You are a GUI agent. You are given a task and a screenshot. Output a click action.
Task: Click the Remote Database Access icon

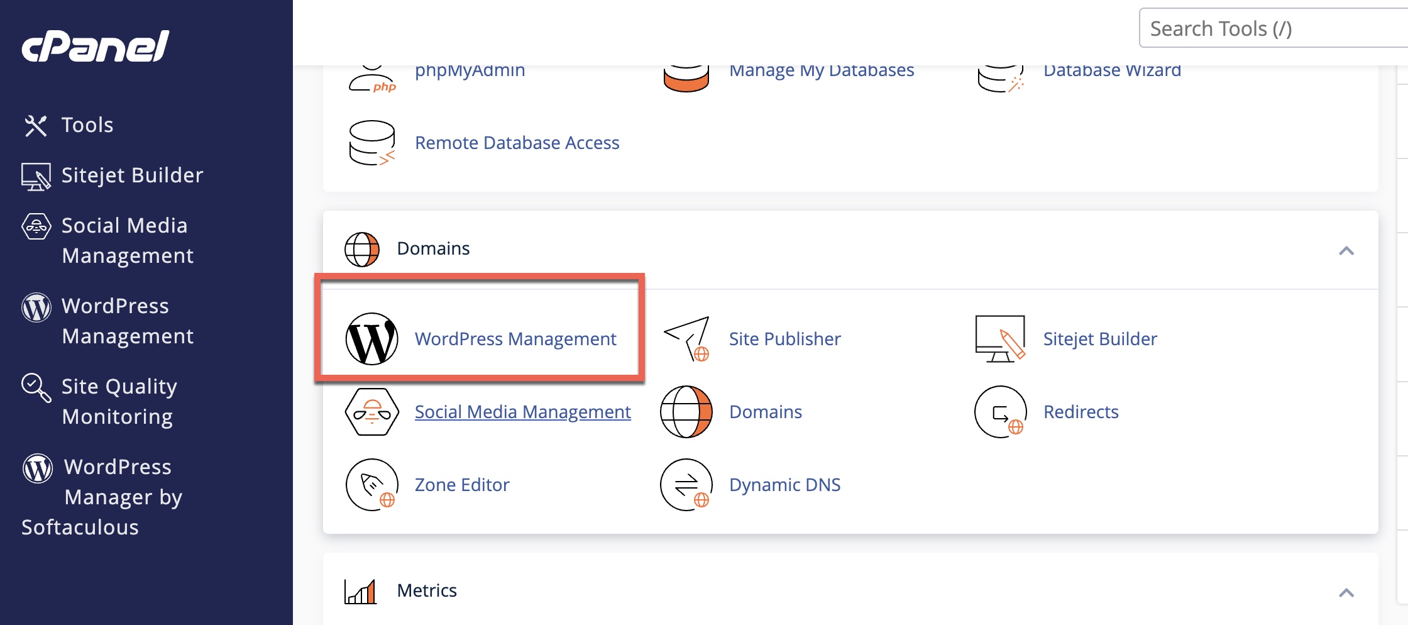tap(371, 143)
